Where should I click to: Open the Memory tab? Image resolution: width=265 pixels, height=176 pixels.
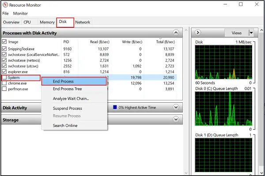click(47, 22)
